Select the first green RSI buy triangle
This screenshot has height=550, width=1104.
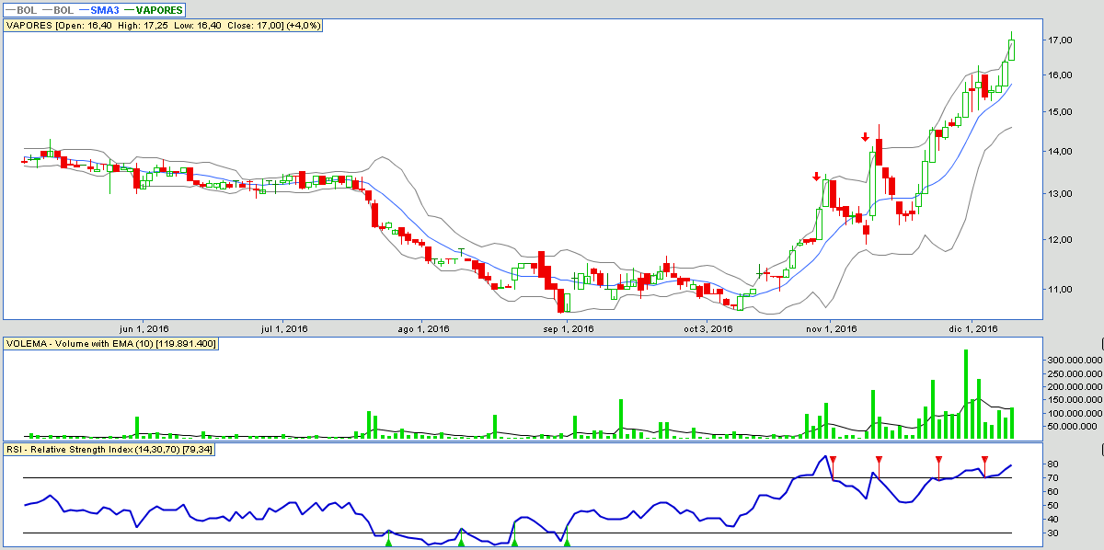tap(388, 542)
